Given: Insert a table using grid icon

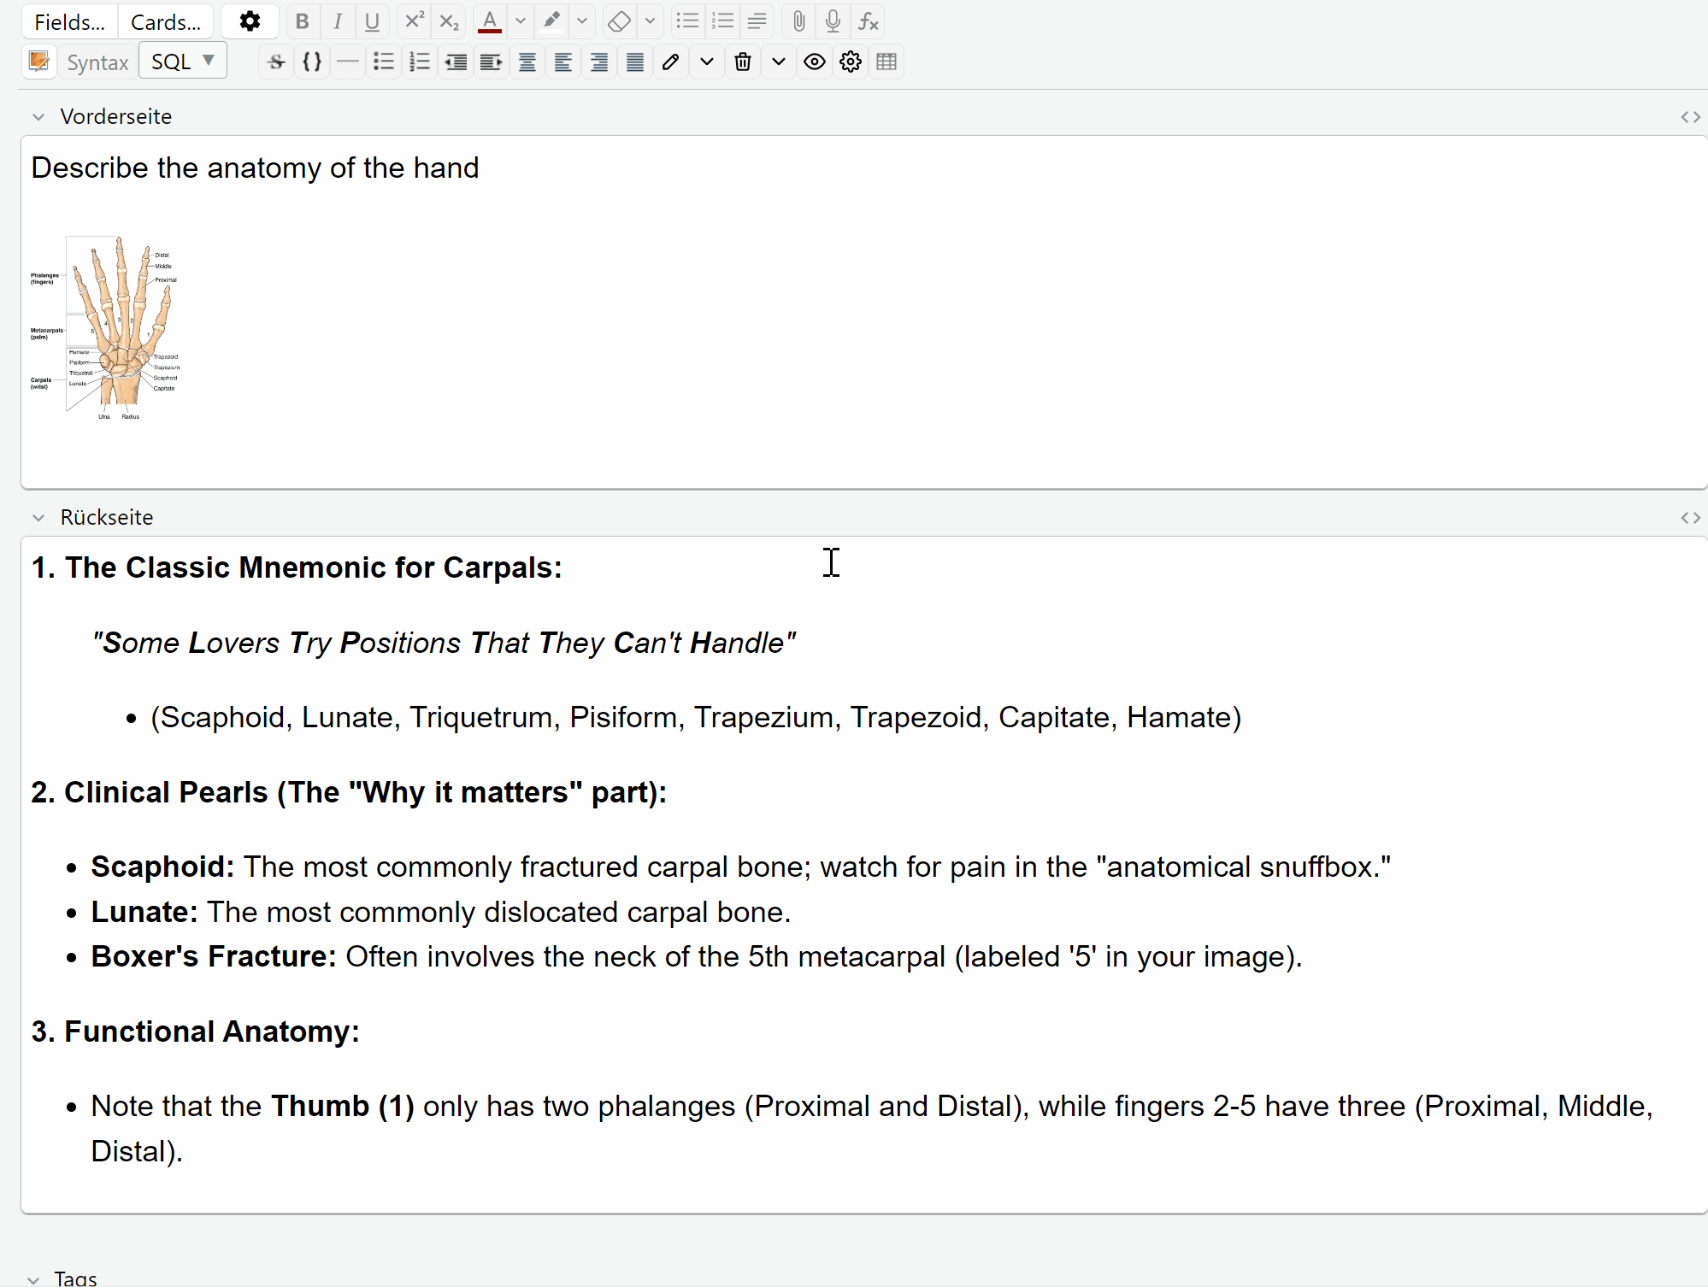Looking at the screenshot, I should click(886, 62).
